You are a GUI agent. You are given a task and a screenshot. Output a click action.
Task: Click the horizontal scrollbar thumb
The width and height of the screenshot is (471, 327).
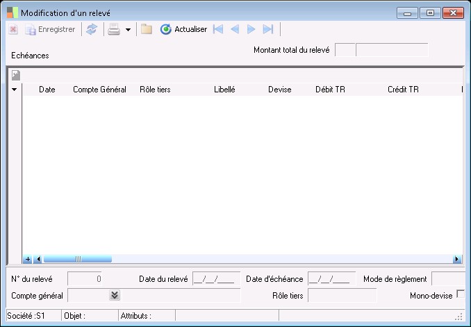[78, 259]
